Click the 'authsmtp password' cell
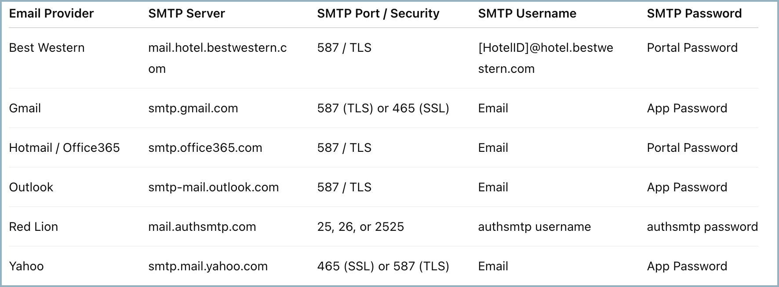The image size is (779, 287). pyautogui.click(x=702, y=227)
